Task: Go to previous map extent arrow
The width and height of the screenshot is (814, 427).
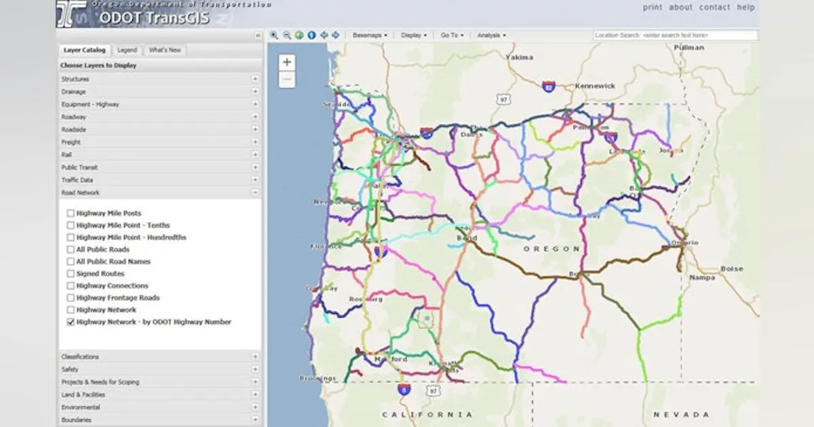Action: pos(324,35)
